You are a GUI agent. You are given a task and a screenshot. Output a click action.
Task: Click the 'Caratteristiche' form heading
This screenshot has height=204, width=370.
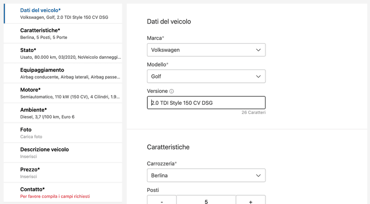tap(168, 147)
